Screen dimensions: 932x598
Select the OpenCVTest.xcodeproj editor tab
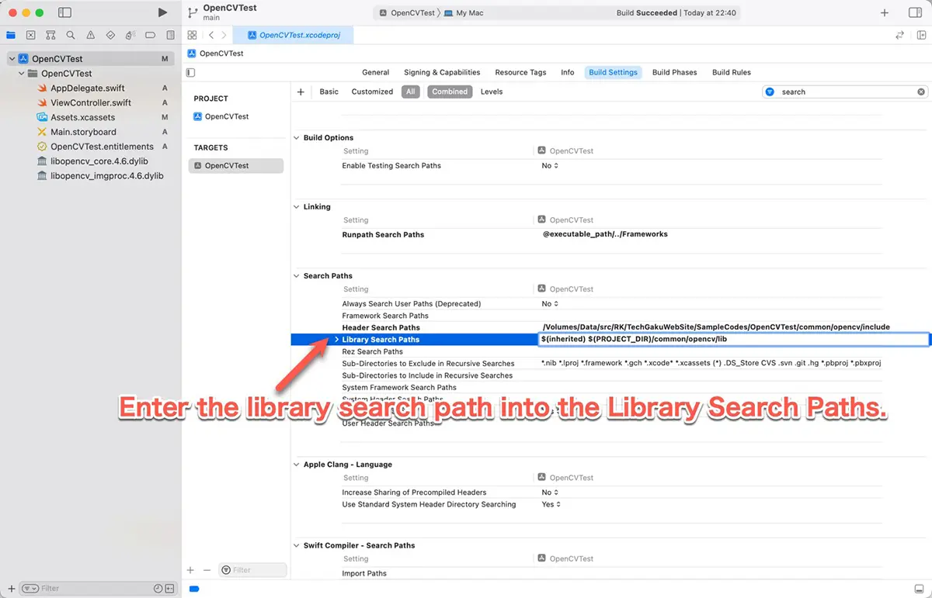293,35
